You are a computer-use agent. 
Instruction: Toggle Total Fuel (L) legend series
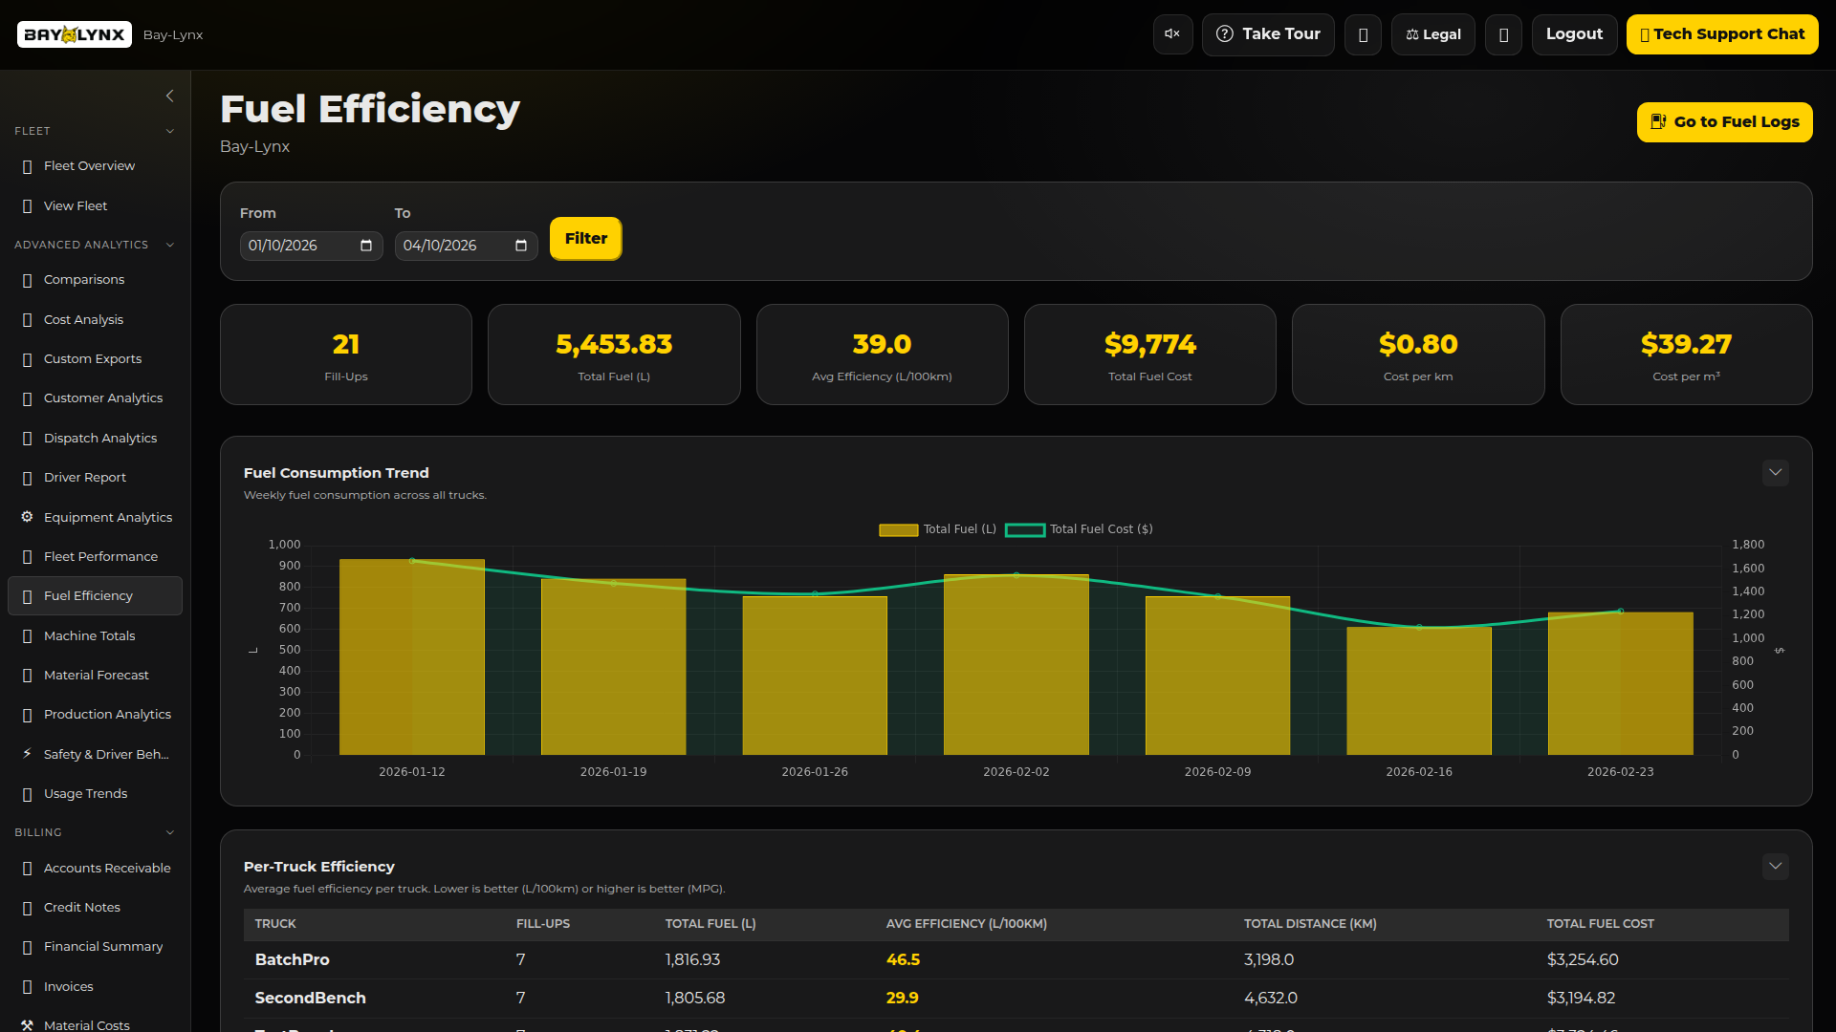(x=937, y=529)
